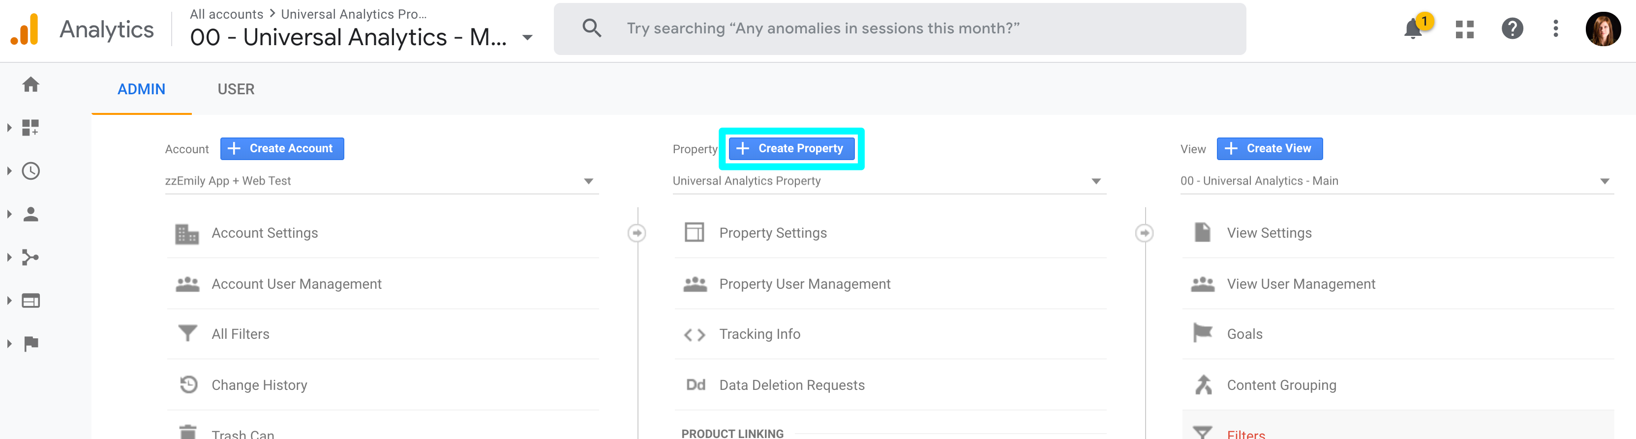Open the 00 - Universal Analytics - Main view dropdown
The height and width of the screenshot is (439, 1636).
point(1396,181)
